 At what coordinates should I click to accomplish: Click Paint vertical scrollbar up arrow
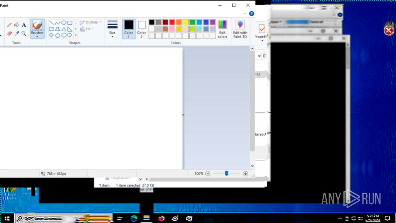coord(252,49)
